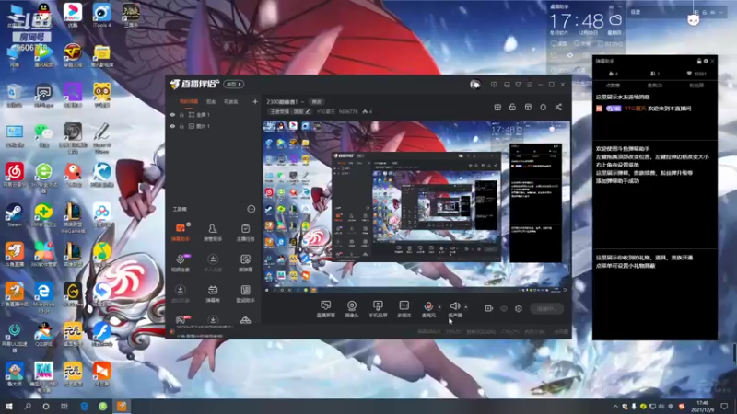The image size is (737, 414).
Task: Expand toolbox more options circle button
Action: pos(251,209)
